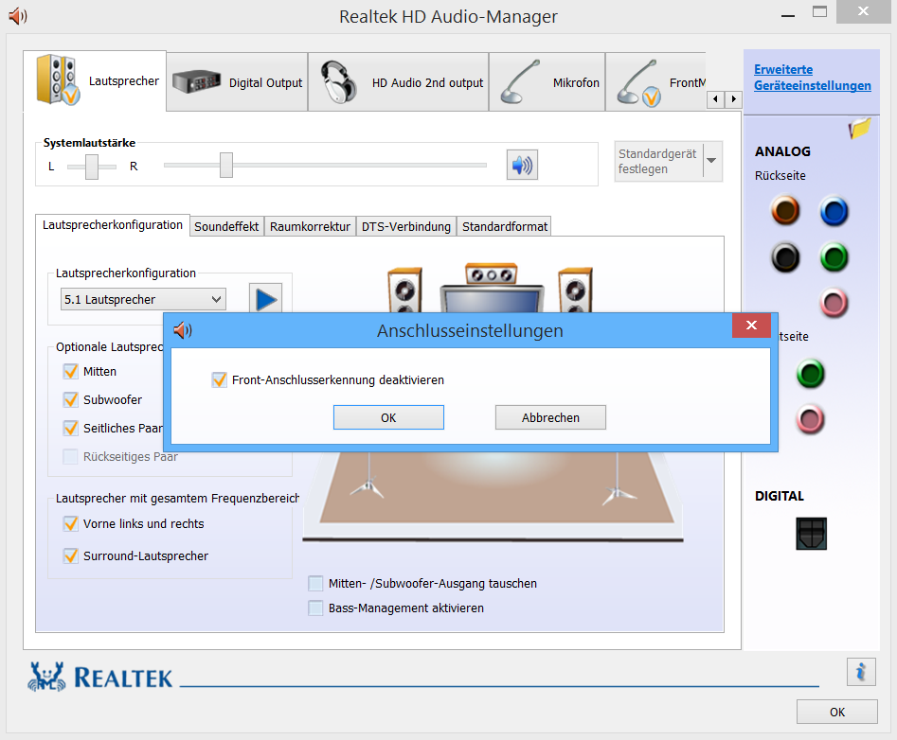Screen dimensions: 897x740
Task: Click Abbrechen in the dialog
Action: point(550,417)
